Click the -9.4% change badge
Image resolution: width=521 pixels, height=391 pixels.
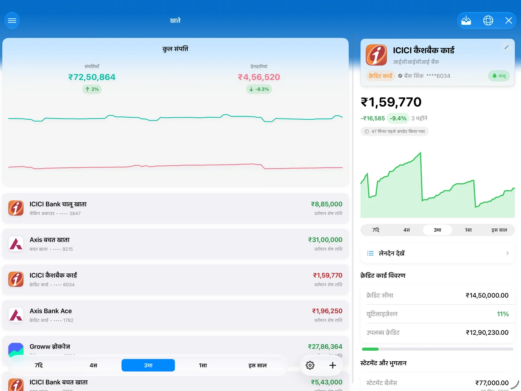tap(398, 118)
